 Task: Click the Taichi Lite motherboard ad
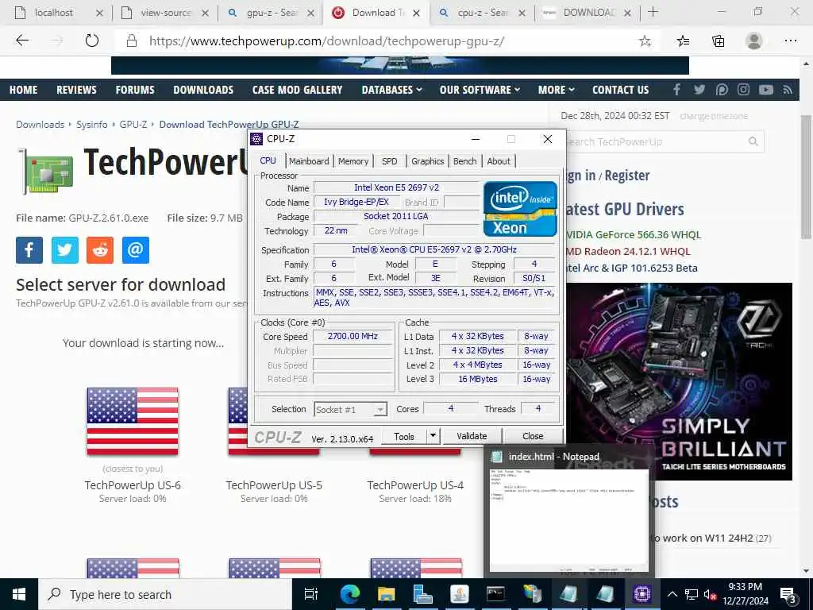click(680, 381)
